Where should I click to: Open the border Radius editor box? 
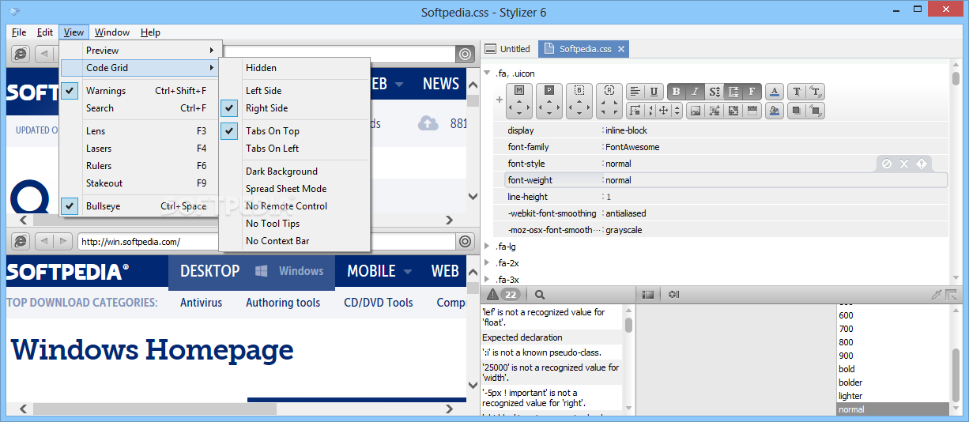point(609,100)
